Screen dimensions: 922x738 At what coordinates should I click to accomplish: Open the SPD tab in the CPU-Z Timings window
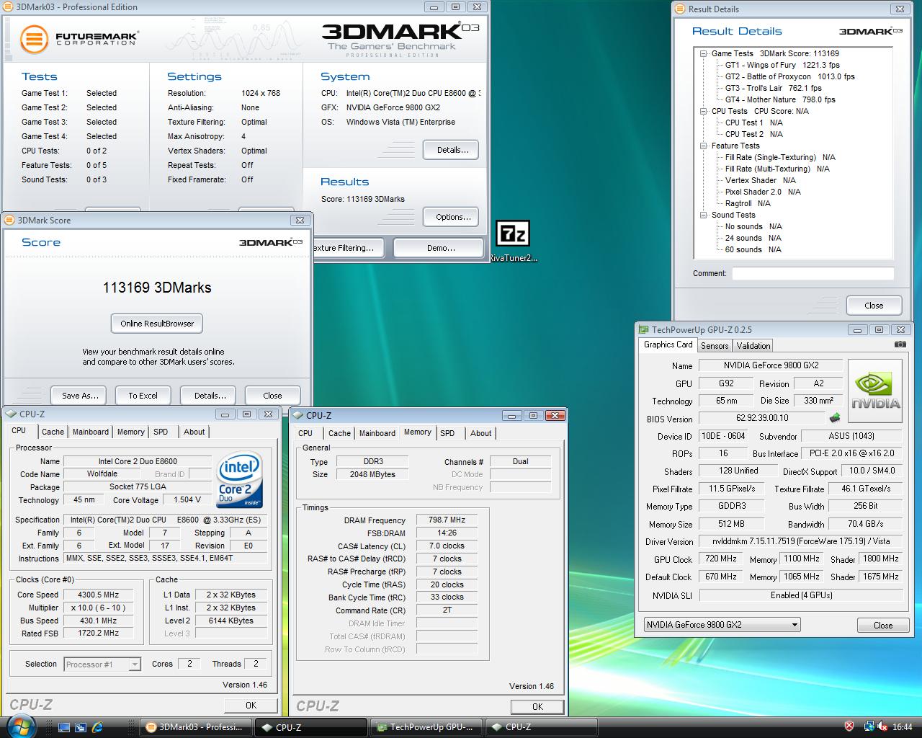click(447, 433)
